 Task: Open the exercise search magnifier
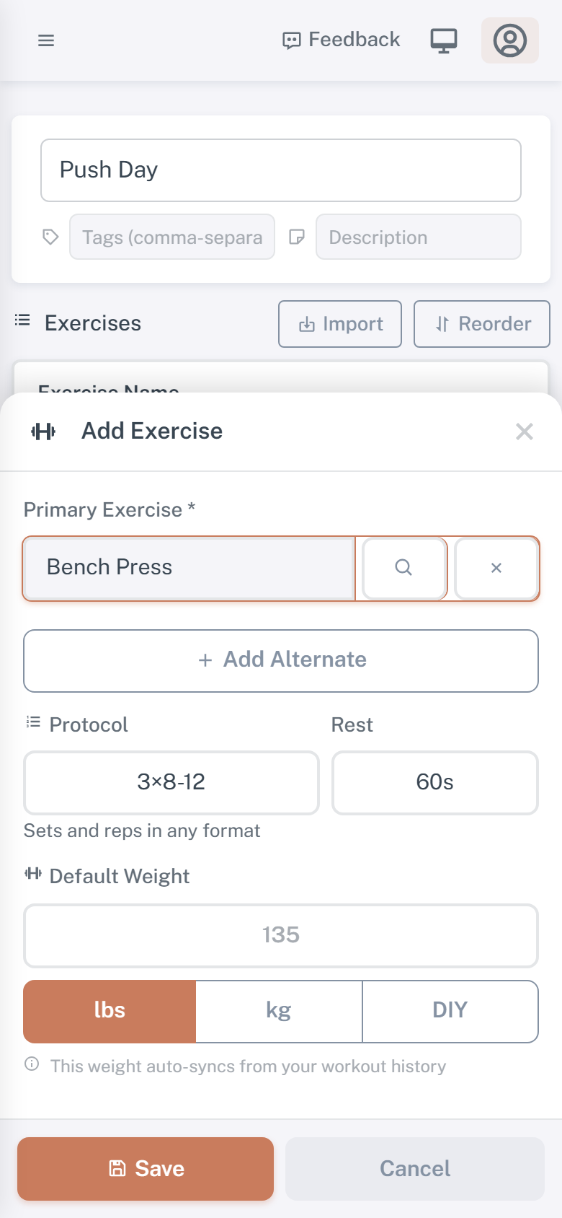(403, 568)
